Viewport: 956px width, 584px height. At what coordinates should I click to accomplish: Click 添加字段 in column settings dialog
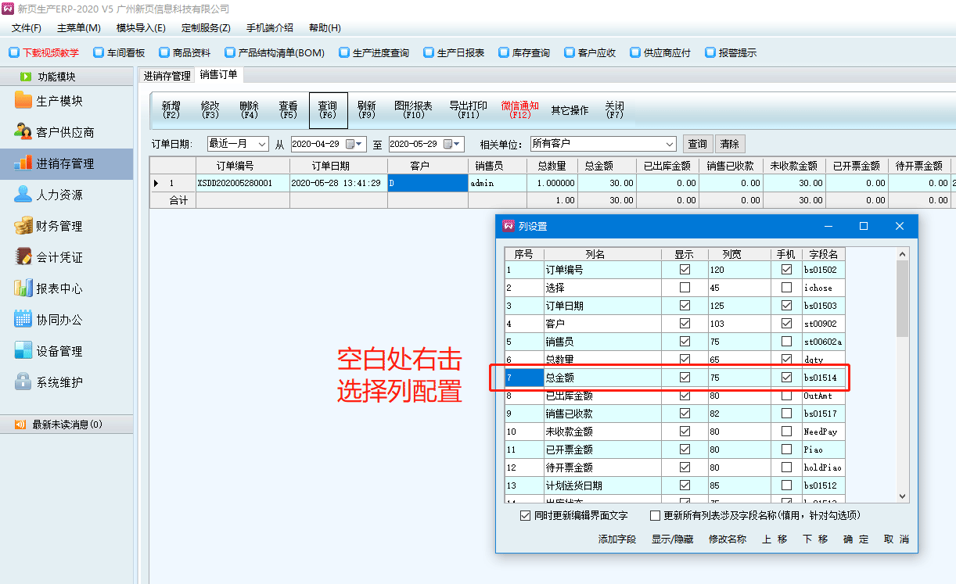tap(617, 539)
